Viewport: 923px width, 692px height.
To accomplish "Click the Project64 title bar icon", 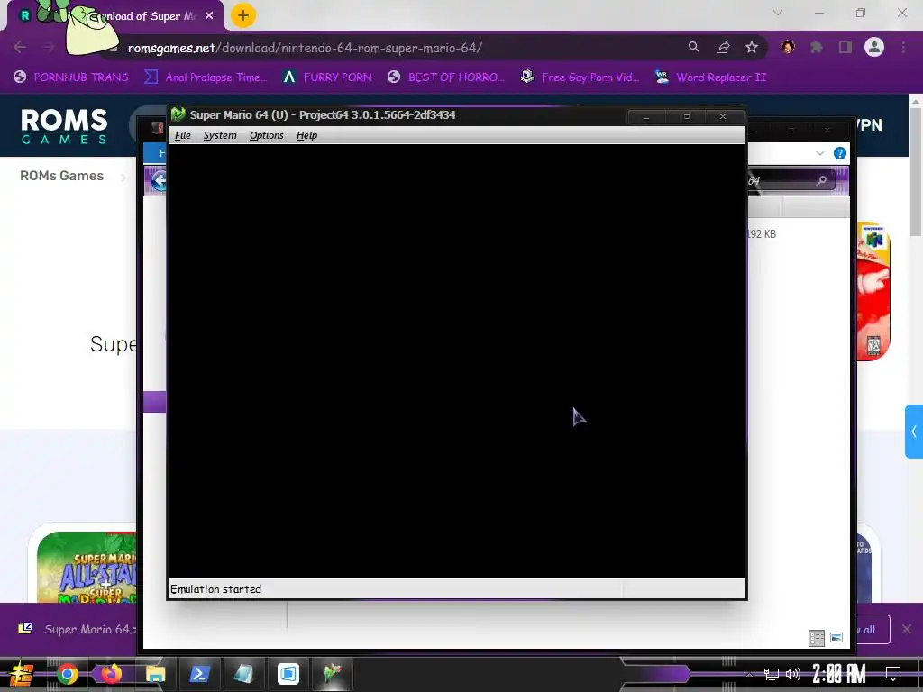I will [x=178, y=114].
